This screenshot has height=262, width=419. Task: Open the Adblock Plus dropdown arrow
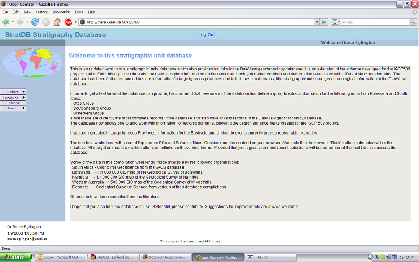(75, 22)
